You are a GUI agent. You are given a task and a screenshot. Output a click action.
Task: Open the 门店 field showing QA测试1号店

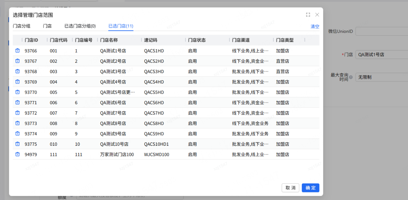(382, 55)
